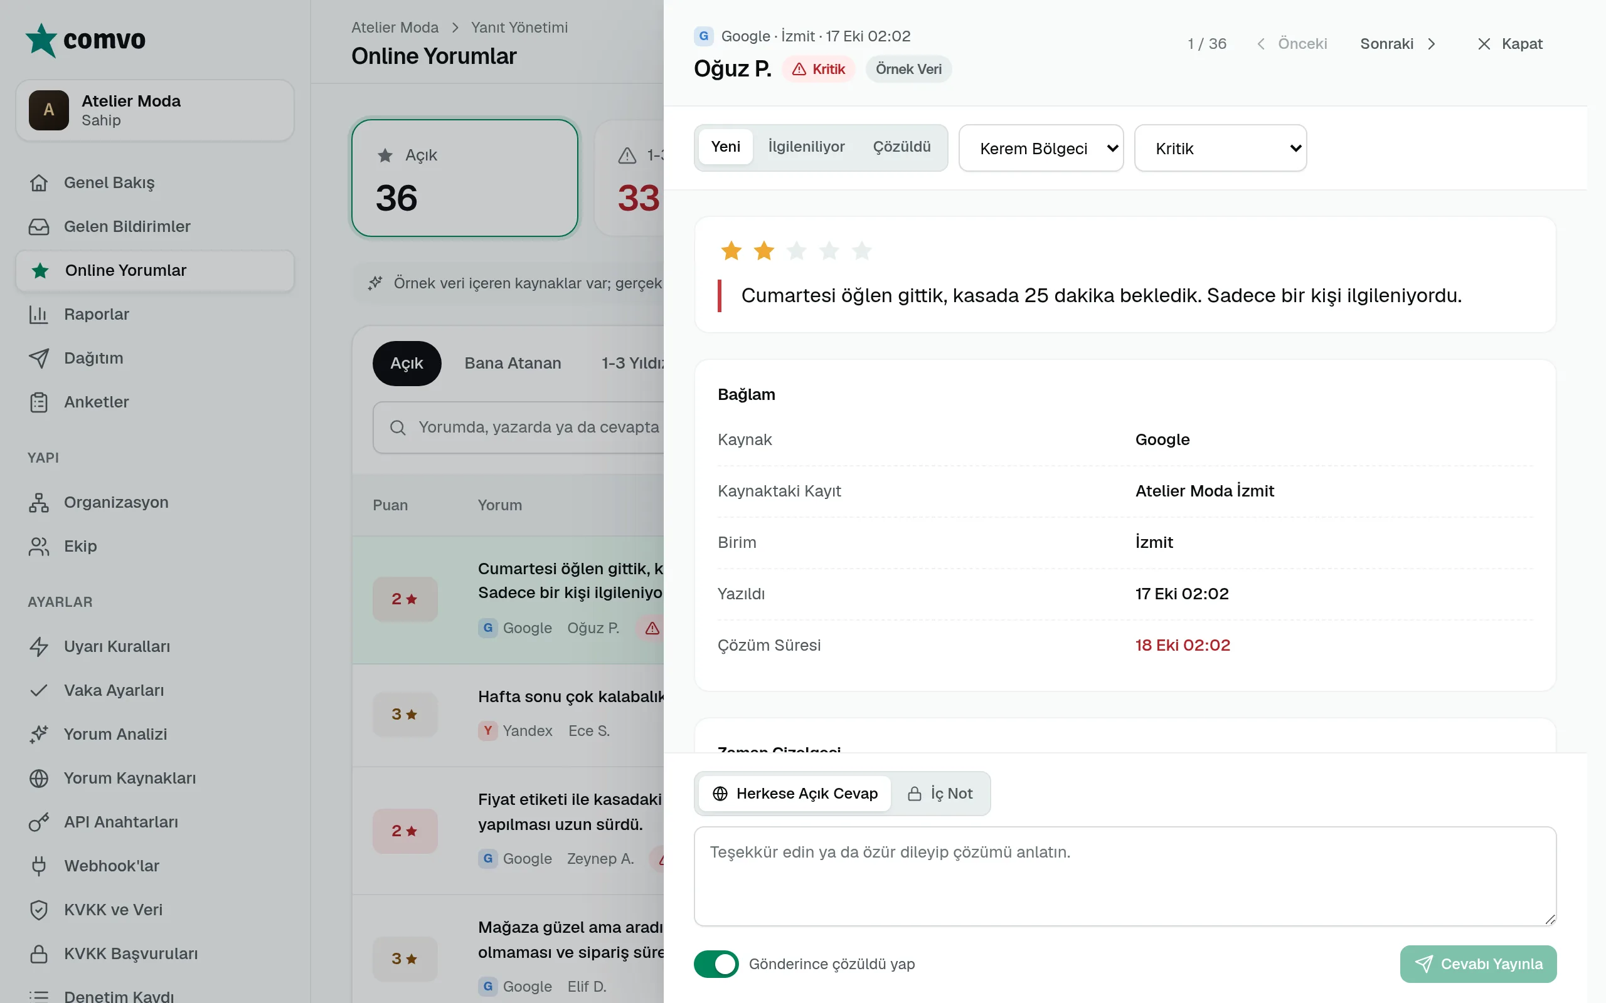Click the Anketler clipboard icon
Image resolution: width=1606 pixels, height=1003 pixels.
39,401
